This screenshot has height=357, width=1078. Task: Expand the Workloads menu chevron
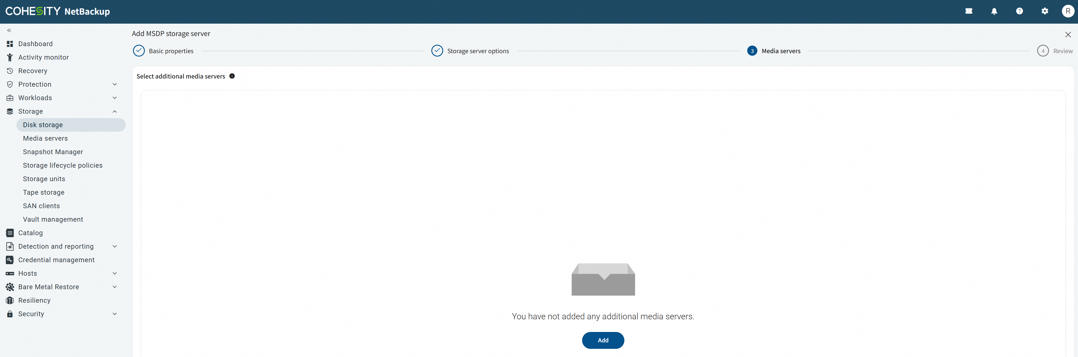pos(115,98)
